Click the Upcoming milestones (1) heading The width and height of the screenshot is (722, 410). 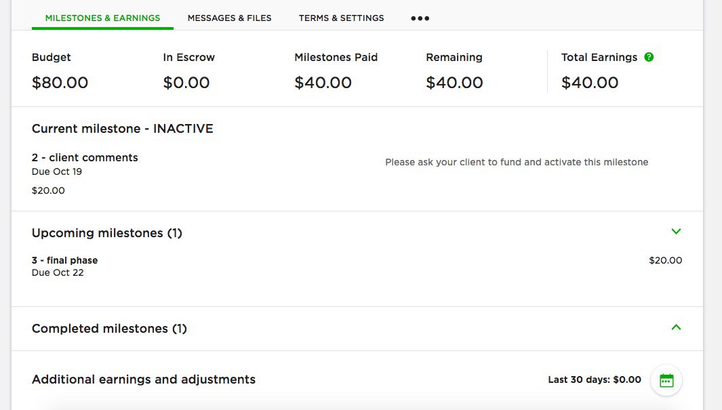click(x=107, y=233)
